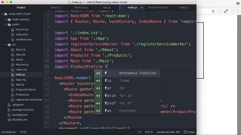The height and width of the screenshot is (135, 241).
Task: Open registerServiceWorker file in the tree
Action: (29, 100)
